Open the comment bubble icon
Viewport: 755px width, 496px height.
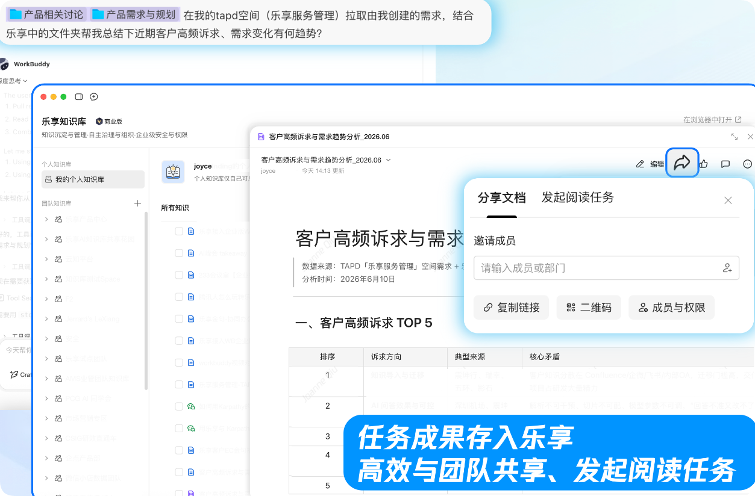pyautogui.click(x=725, y=164)
